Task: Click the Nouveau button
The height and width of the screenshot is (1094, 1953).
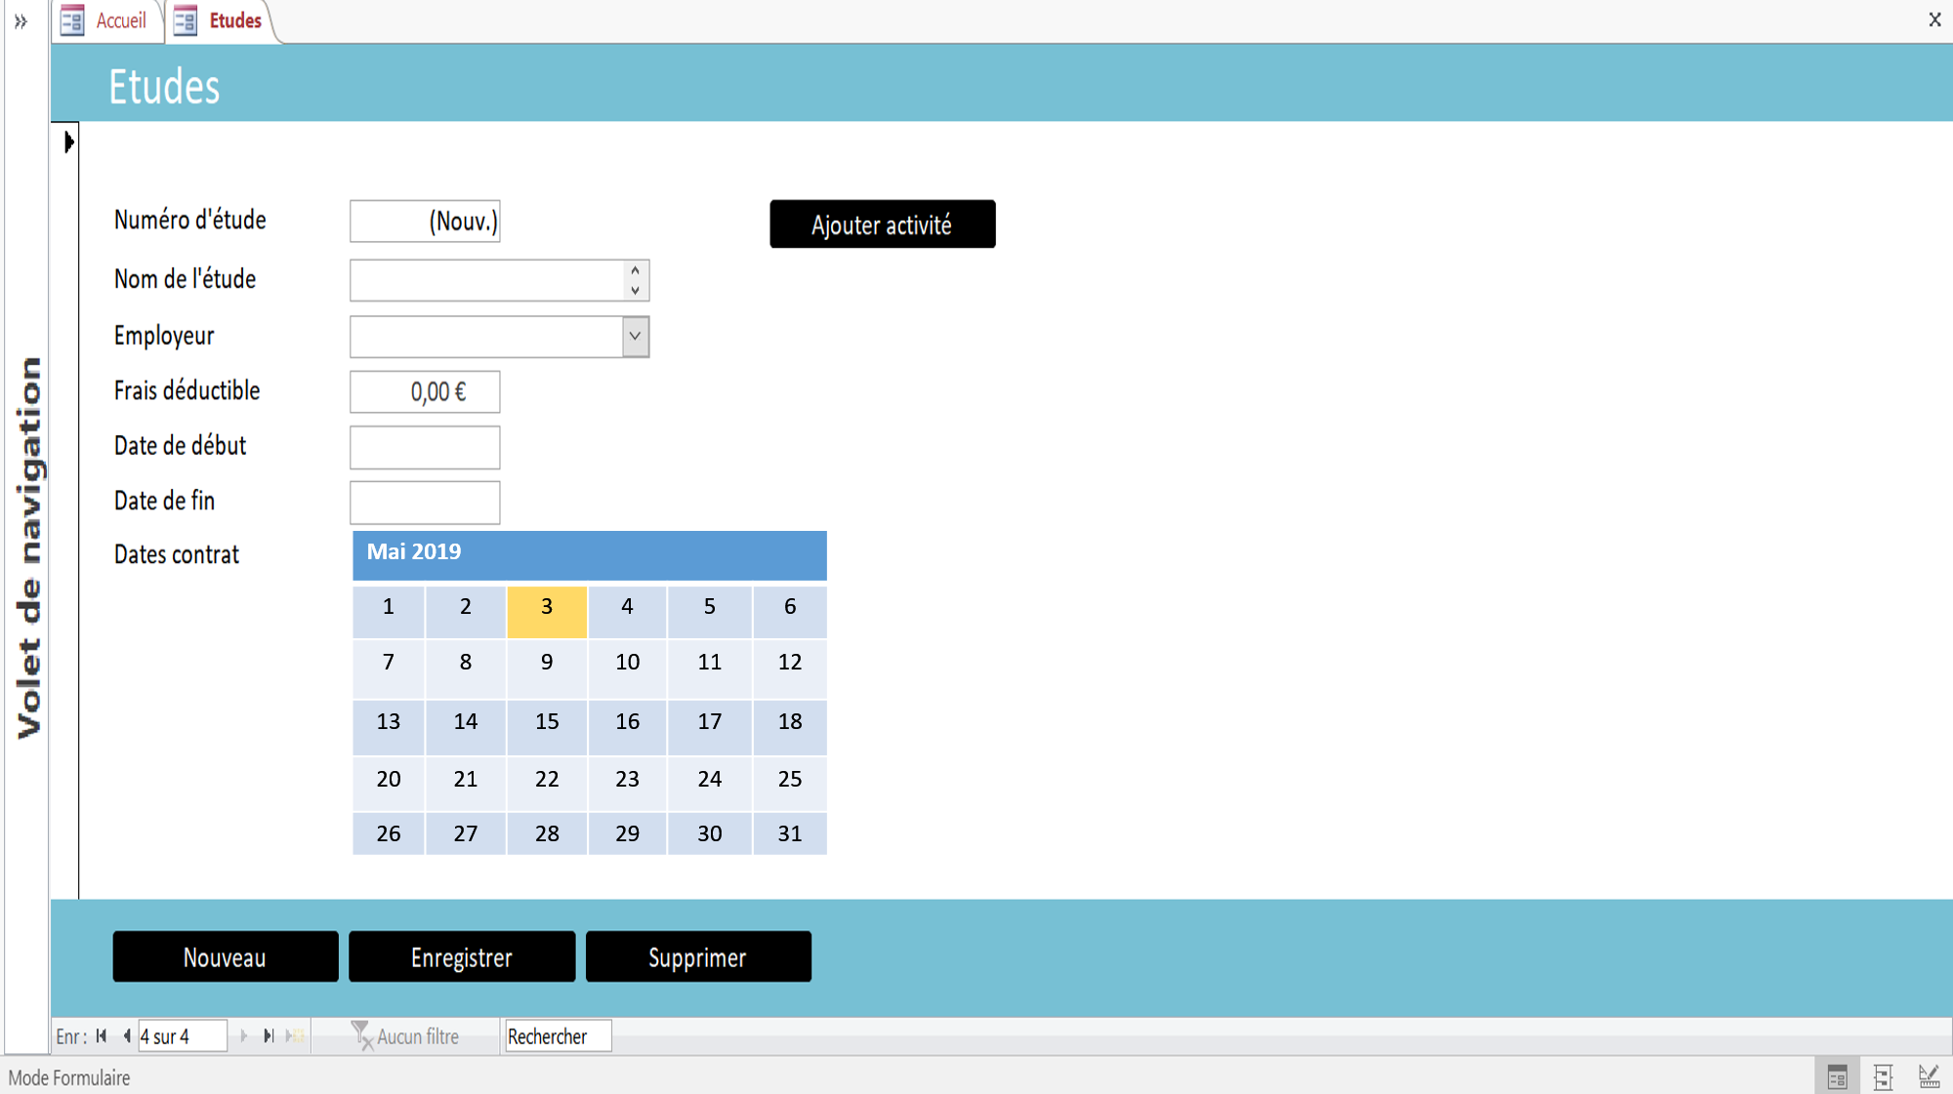Action: tap(226, 956)
